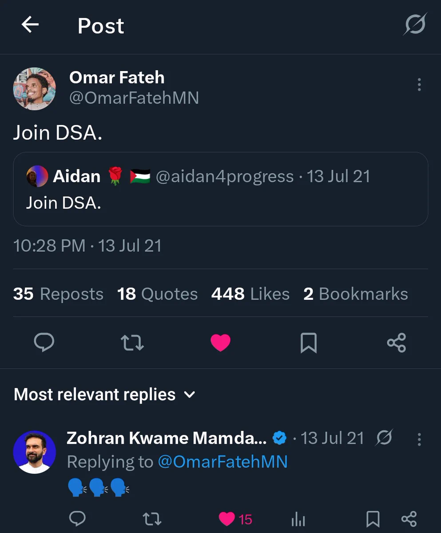Open analytics icon on Zohran's reply
Screen dimensions: 441x533
(298, 519)
